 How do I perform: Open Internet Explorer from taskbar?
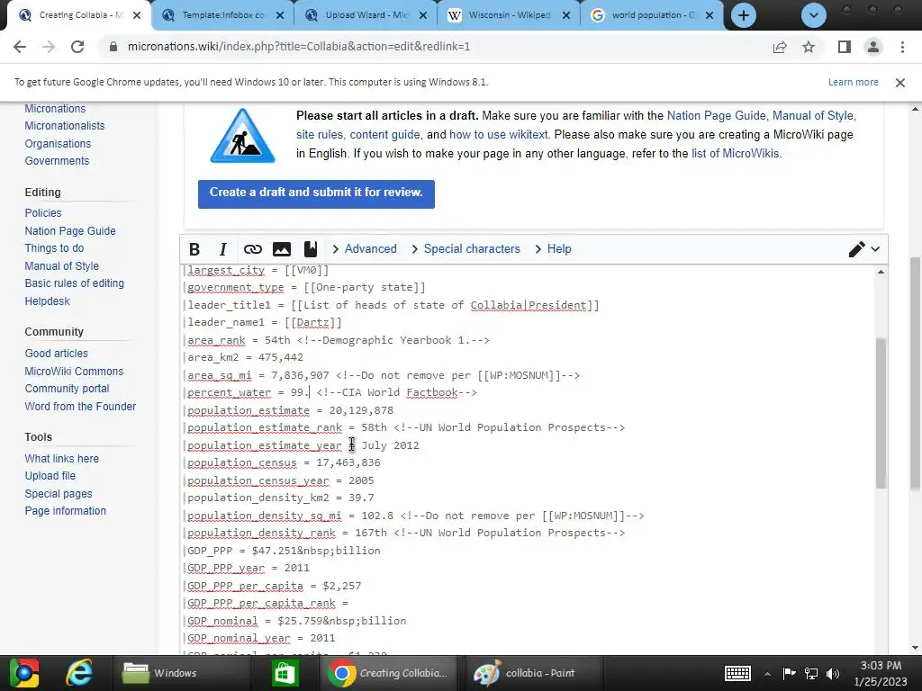click(79, 673)
